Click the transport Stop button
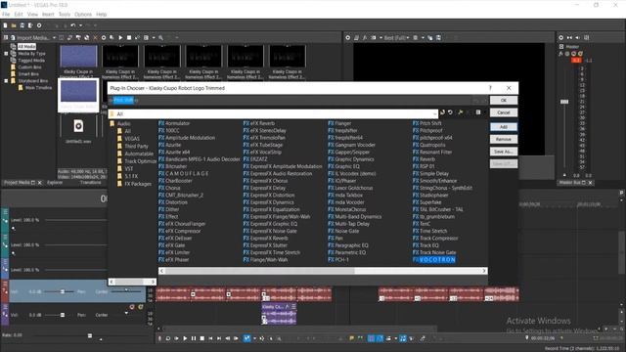 (202, 338)
